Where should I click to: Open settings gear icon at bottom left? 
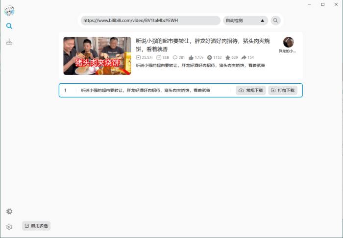tap(9, 227)
